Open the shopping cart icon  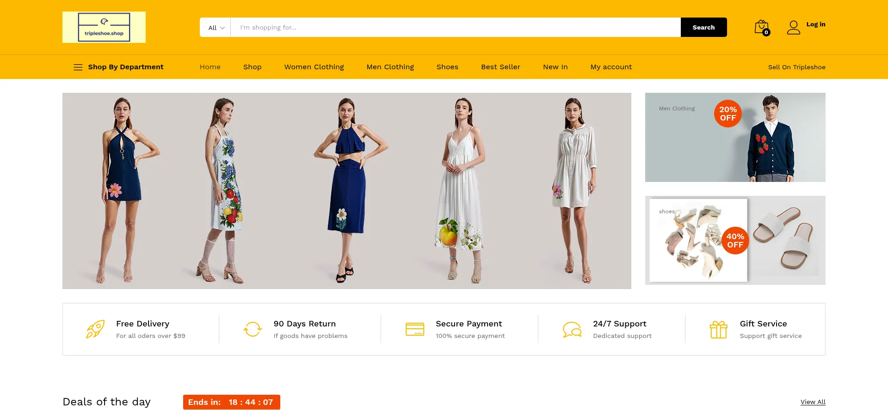[x=761, y=27]
